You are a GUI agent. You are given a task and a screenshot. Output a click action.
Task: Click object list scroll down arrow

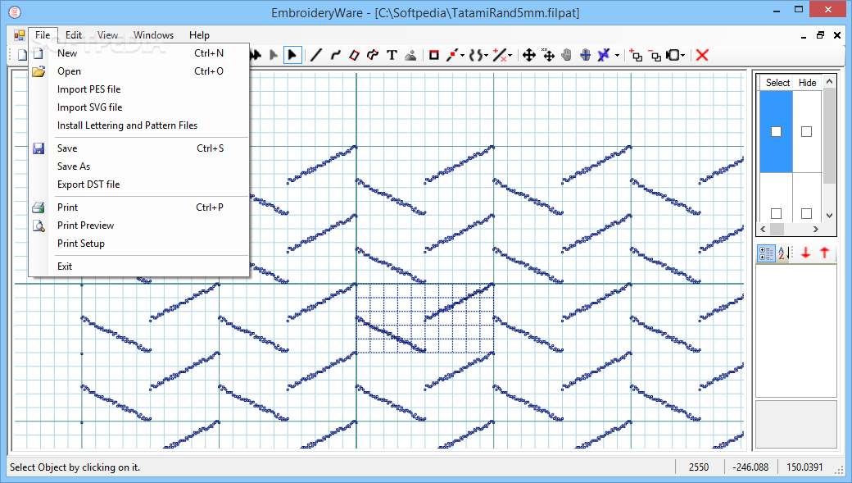[x=829, y=216]
